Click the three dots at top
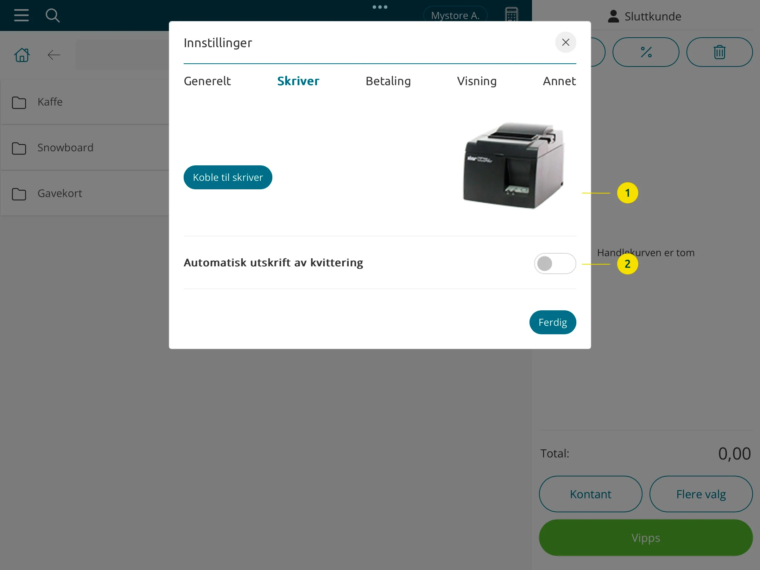The height and width of the screenshot is (570, 760). tap(380, 7)
